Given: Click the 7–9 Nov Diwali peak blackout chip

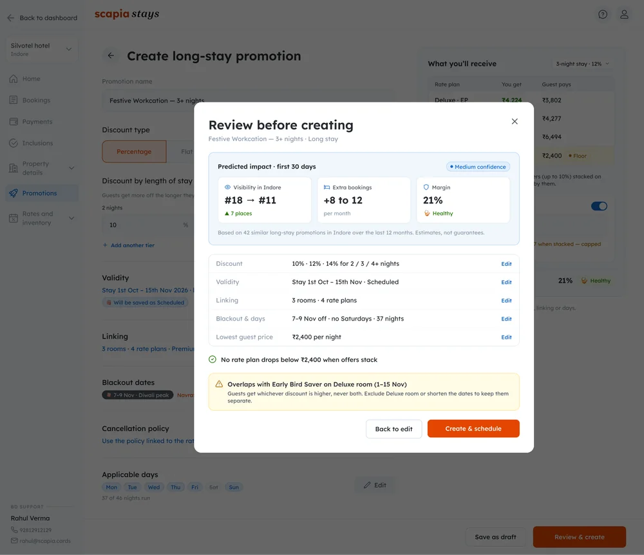Looking at the screenshot, I should 138,395.
